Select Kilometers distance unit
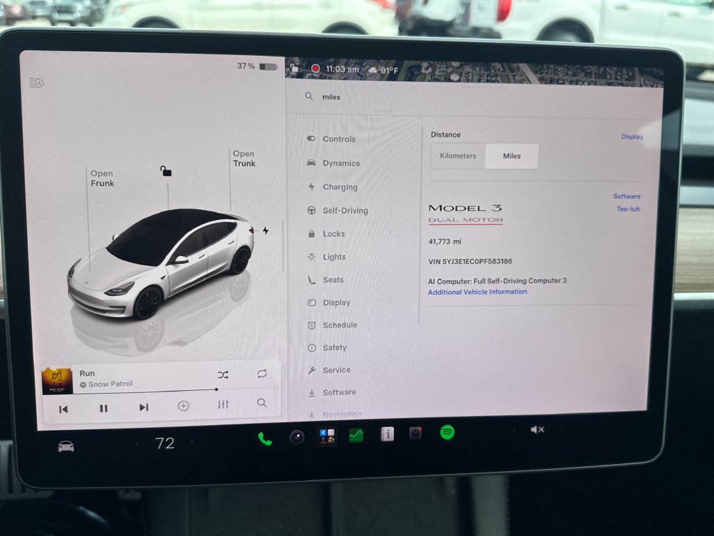 458,156
